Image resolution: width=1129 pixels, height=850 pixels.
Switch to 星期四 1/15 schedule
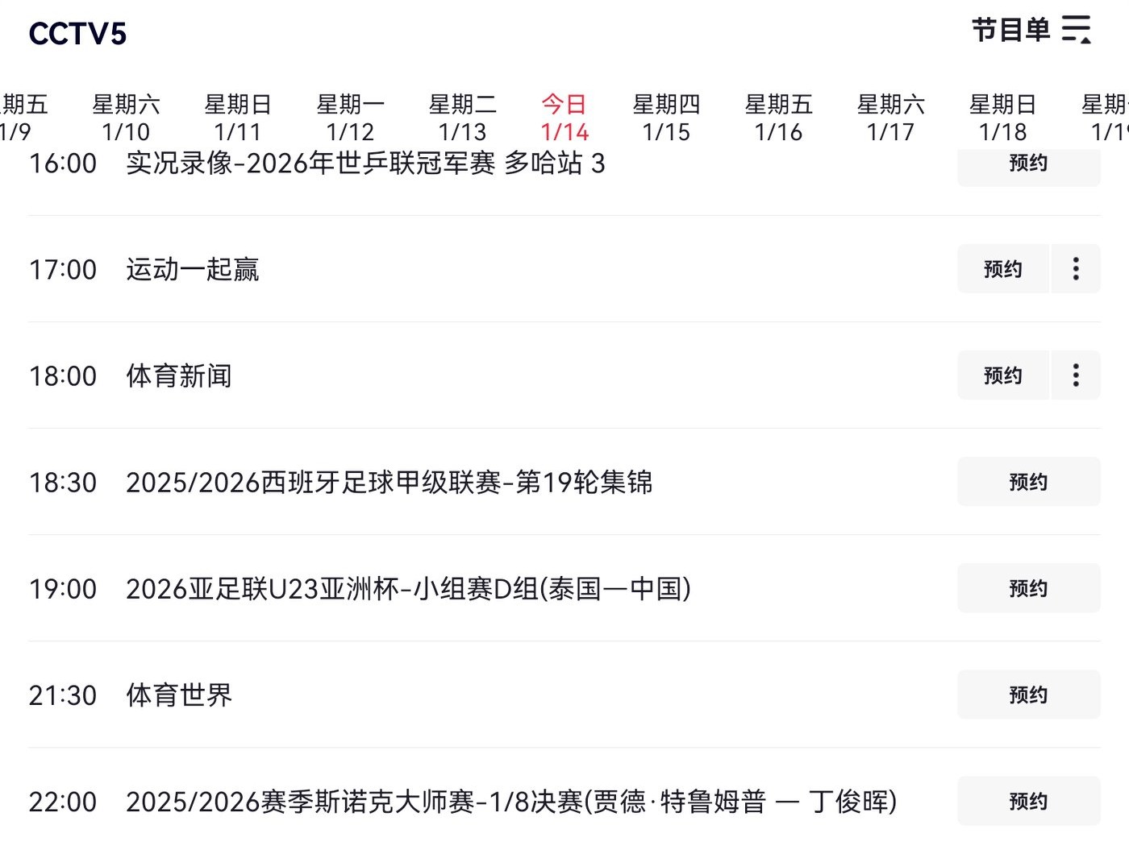tap(666, 118)
